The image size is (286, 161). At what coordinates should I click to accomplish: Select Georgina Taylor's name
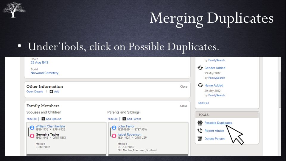[47, 134]
